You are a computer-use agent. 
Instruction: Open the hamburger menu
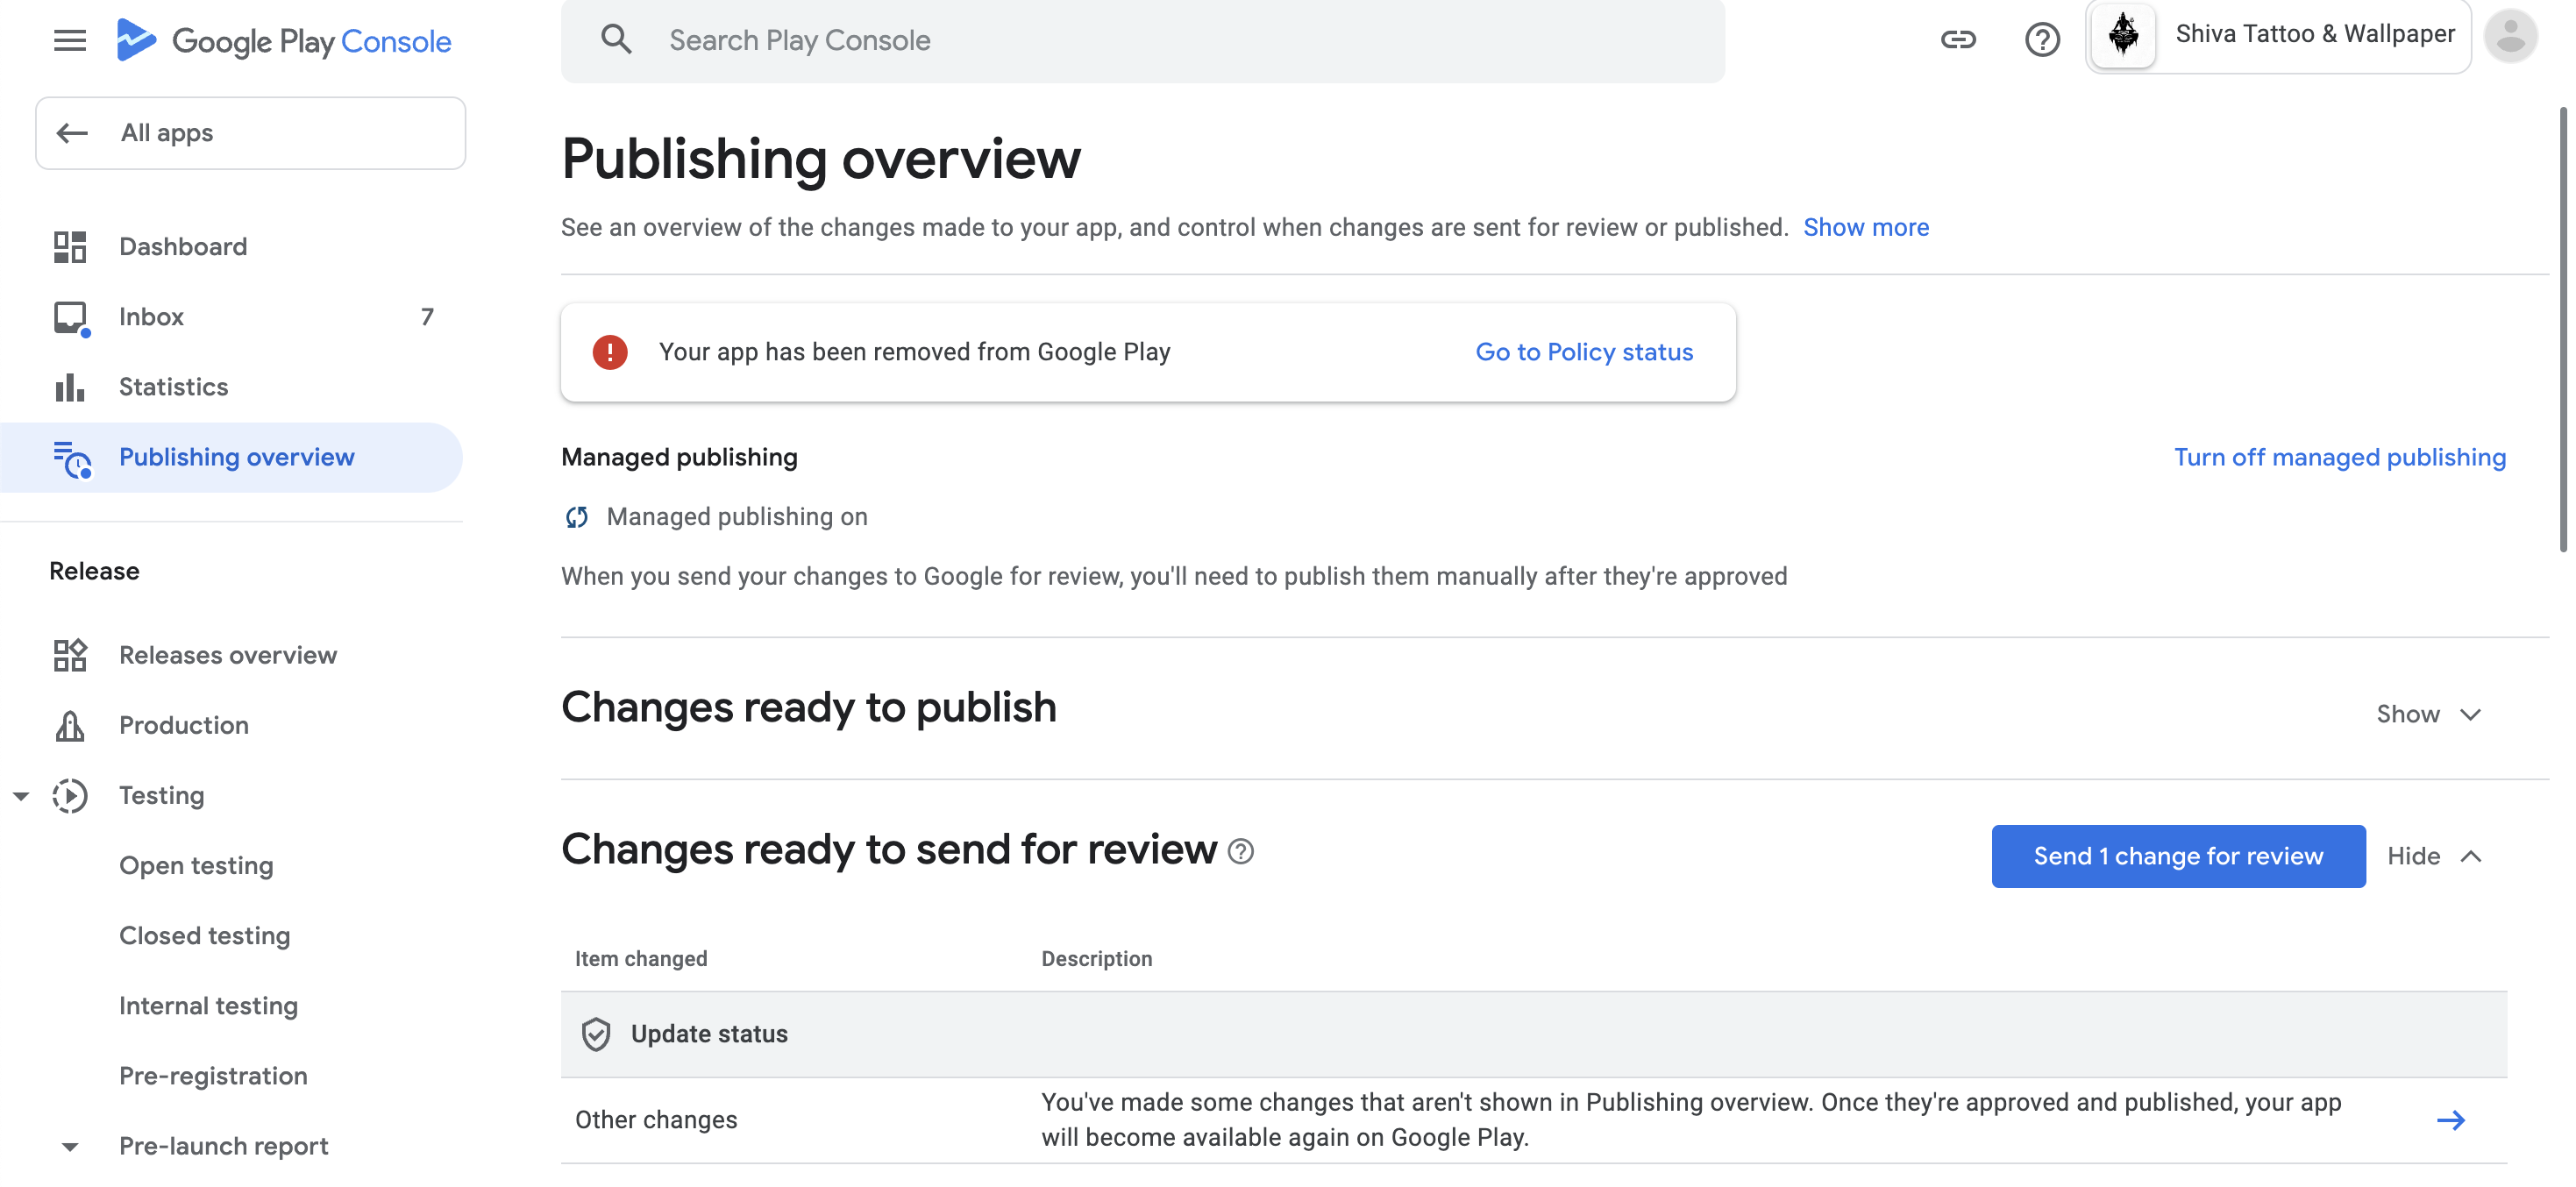tap(66, 38)
